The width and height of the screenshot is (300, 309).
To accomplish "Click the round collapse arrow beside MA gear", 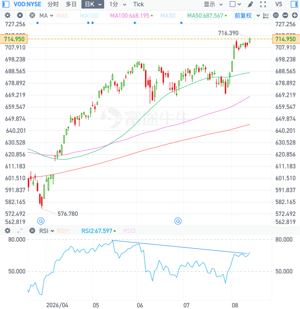I will 20,15.
